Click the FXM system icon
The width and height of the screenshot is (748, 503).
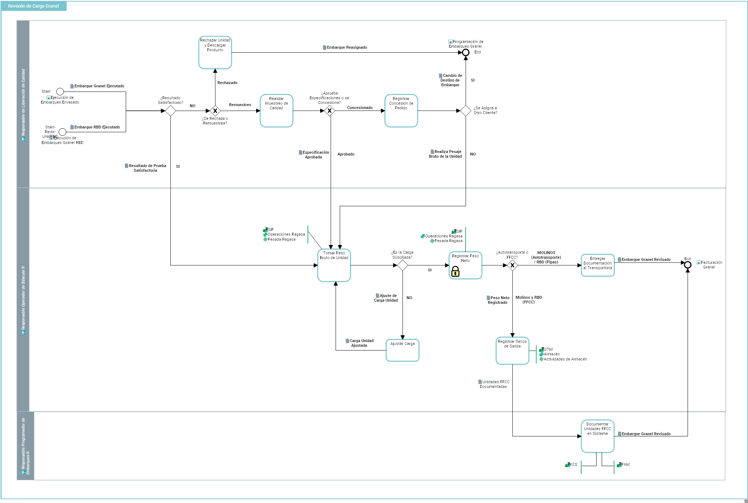[x=619, y=465]
